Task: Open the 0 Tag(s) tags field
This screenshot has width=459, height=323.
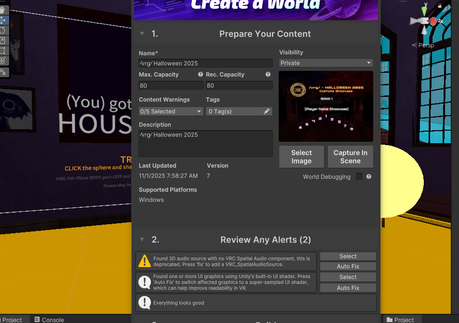Action: tap(239, 111)
